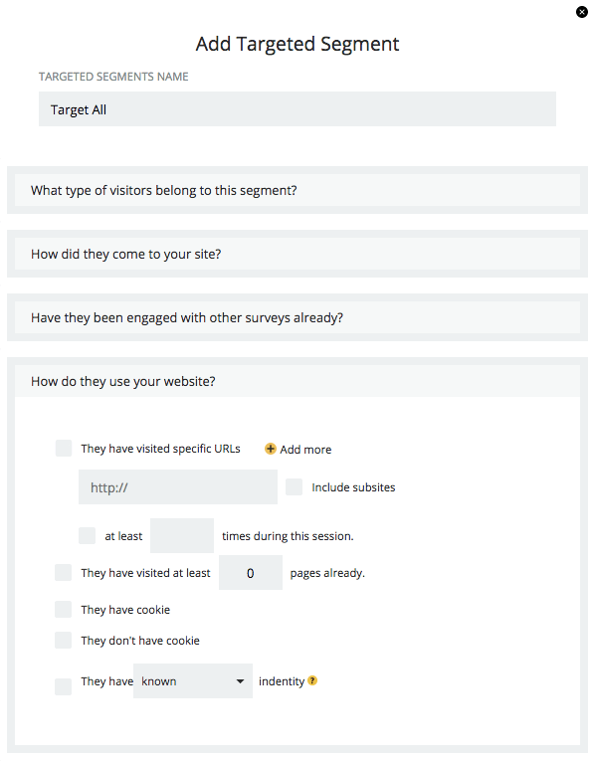Toggle 'They have cookie' checkbox
The image size is (594, 761).
[x=63, y=609]
